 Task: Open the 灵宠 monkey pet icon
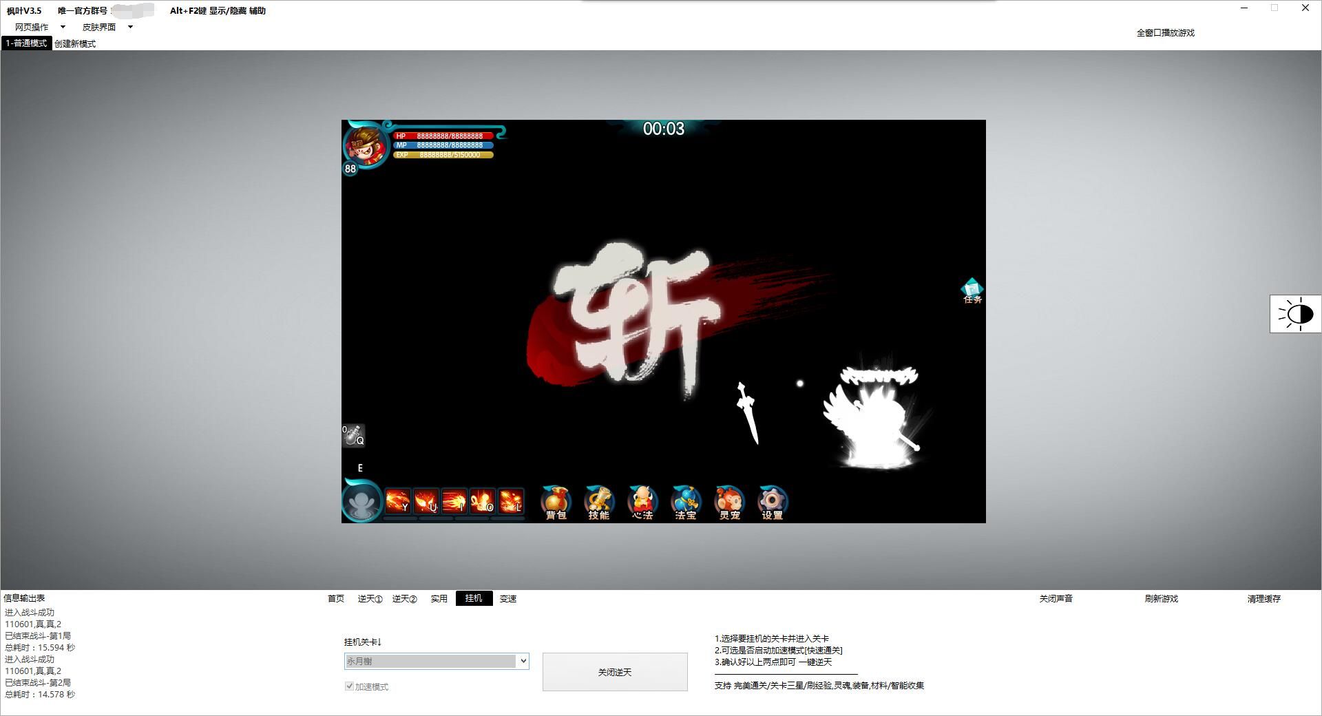pos(728,503)
